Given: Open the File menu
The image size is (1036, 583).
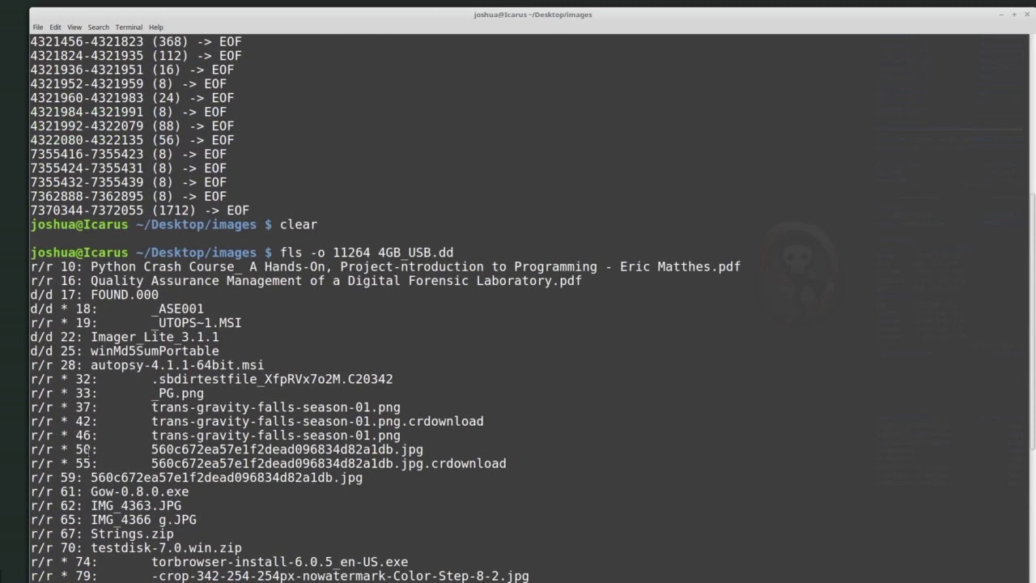Looking at the screenshot, I should (38, 28).
